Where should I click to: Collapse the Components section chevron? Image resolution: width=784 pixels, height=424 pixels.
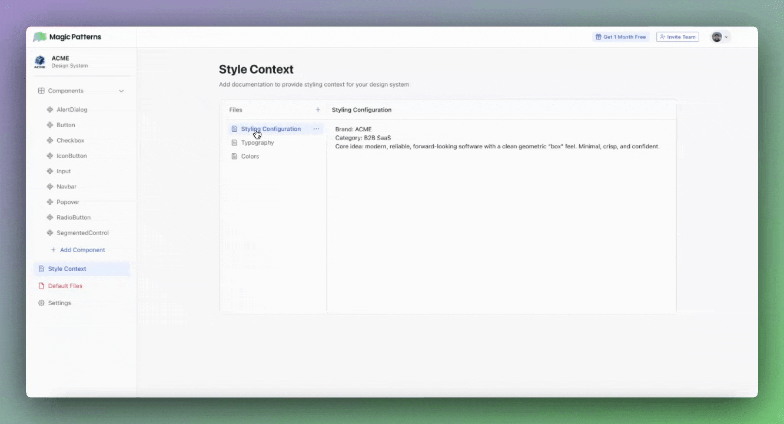121,91
